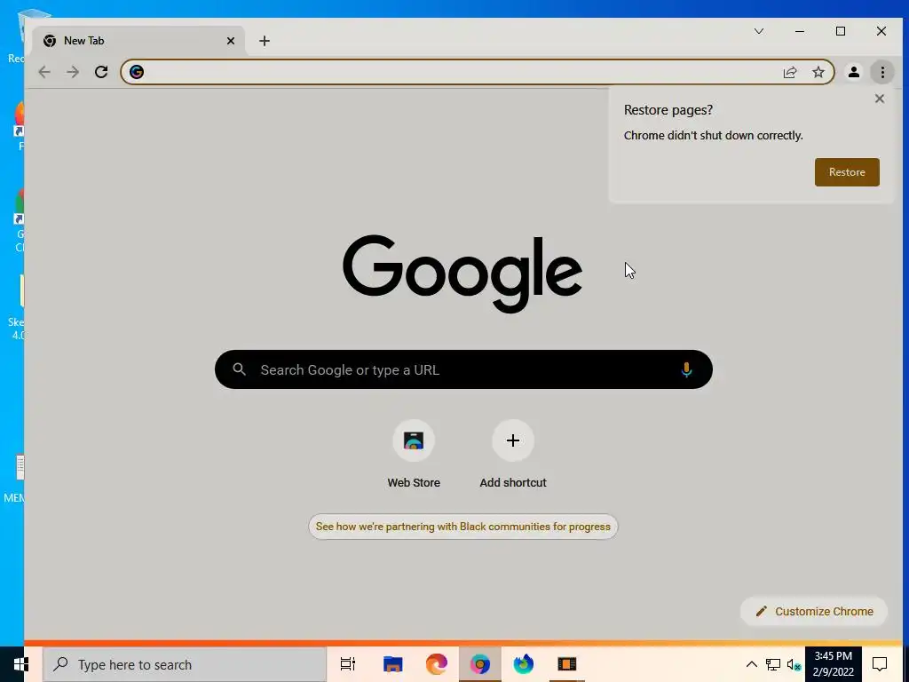Viewport: 909px width, 682px height.
Task: Open File Explorer from the taskbar
Action: [x=392, y=664]
